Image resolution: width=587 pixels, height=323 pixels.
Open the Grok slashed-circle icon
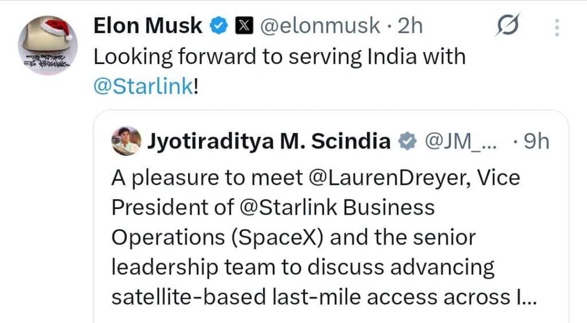point(508,26)
